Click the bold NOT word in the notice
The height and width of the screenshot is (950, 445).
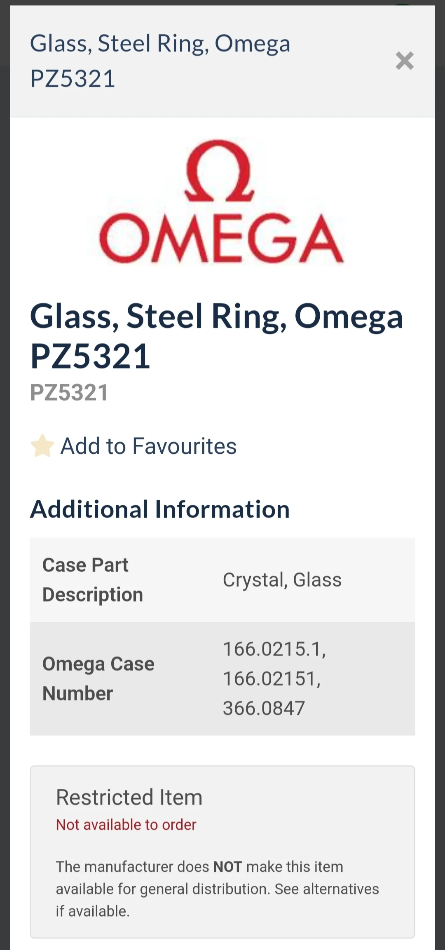(227, 867)
